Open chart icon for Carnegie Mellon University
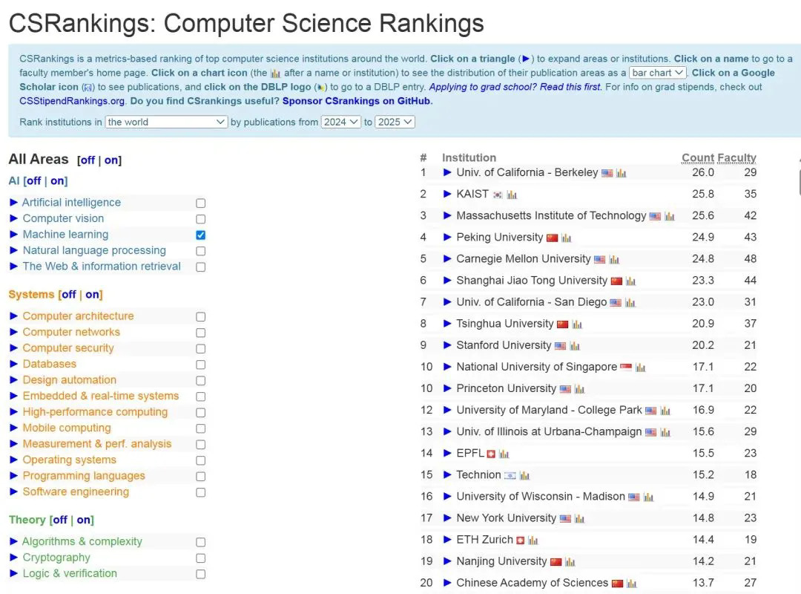The width and height of the screenshot is (801, 594). [x=614, y=260]
